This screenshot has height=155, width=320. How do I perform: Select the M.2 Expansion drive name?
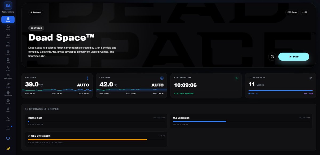[x=181, y=118]
